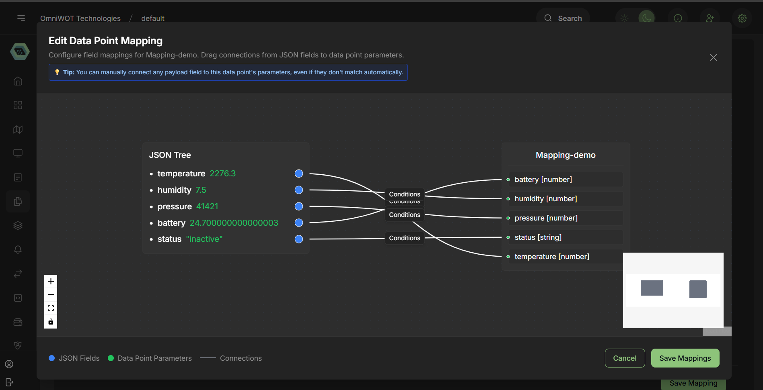Image resolution: width=763 pixels, height=390 pixels.
Task: Open Notifications via the bell icon
Action: (18, 249)
